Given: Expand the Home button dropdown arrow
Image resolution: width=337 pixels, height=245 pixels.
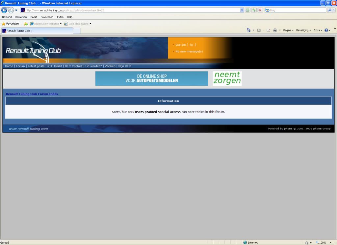Looking at the screenshot, I should (x=253, y=30).
